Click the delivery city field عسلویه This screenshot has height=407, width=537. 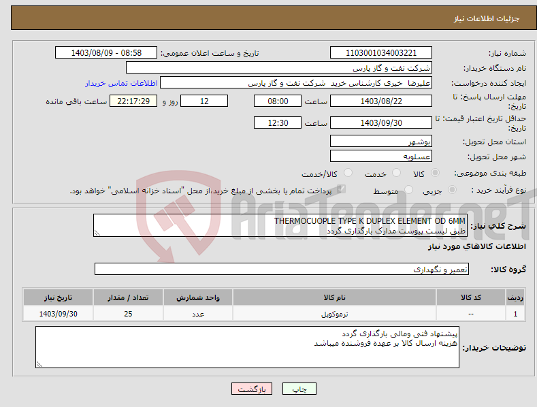click(381, 157)
